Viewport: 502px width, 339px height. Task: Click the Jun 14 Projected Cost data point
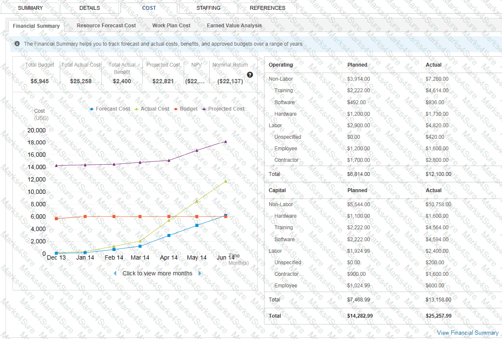[226, 141]
